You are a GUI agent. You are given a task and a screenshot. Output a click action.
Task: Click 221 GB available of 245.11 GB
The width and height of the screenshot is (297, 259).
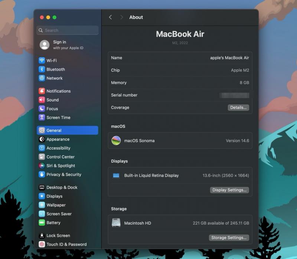pyautogui.click(x=221, y=223)
